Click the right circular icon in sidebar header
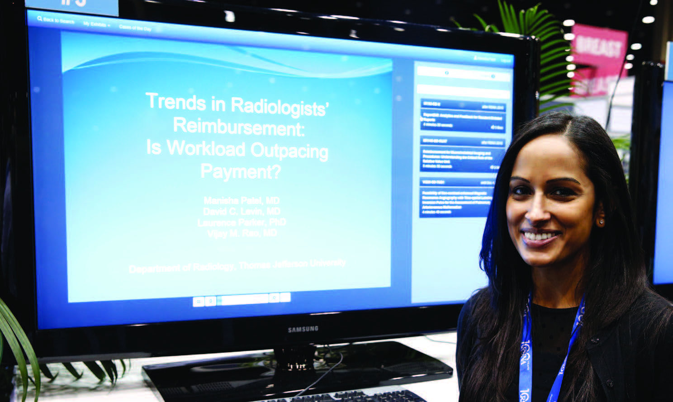Screen dimensions: 673x402 click(493, 76)
